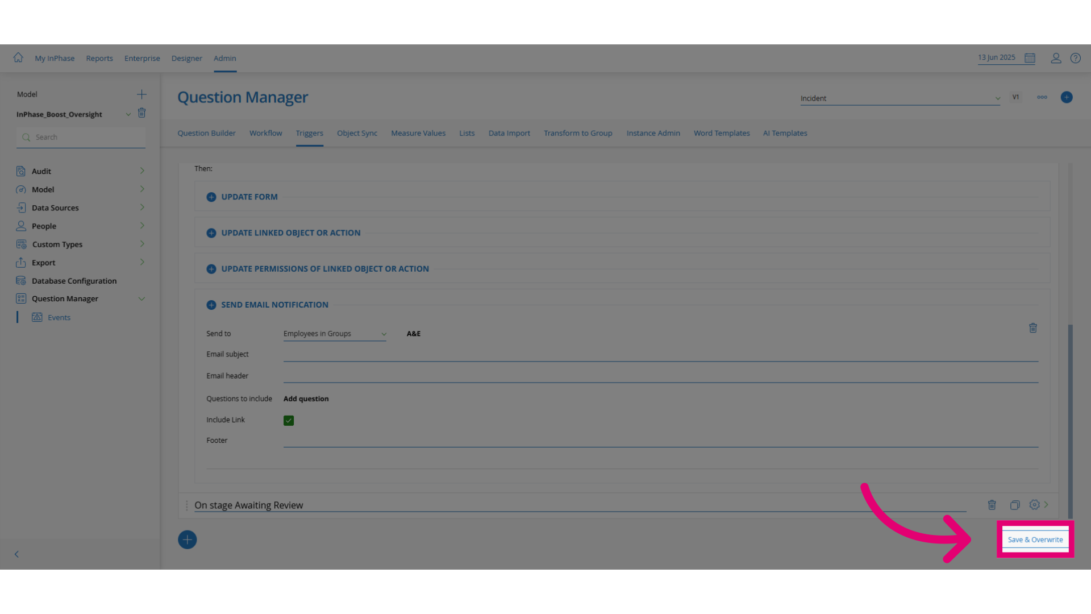1091x614 pixels.
Task: Expand On stage Awaiting Review trigger arrow
Action: pyautogui.click(x=1047, y=504)
